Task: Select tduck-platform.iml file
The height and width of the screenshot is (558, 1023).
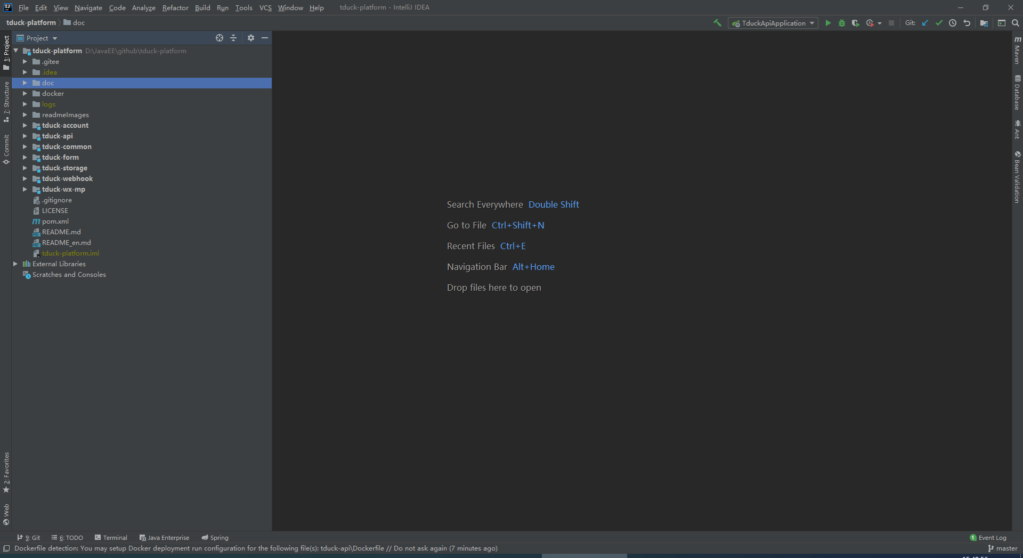Action: [70, 253]
